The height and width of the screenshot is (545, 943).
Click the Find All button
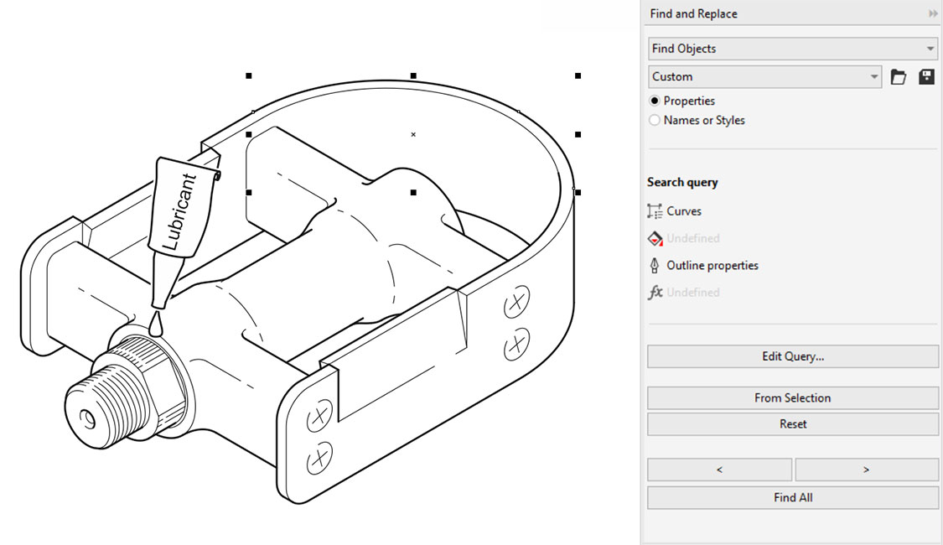[793, 497]
